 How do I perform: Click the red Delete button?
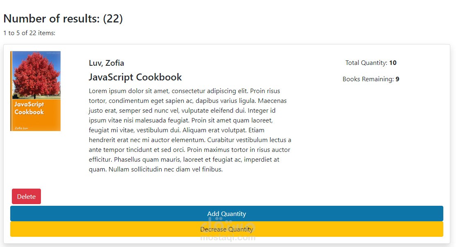click(26, 196)
